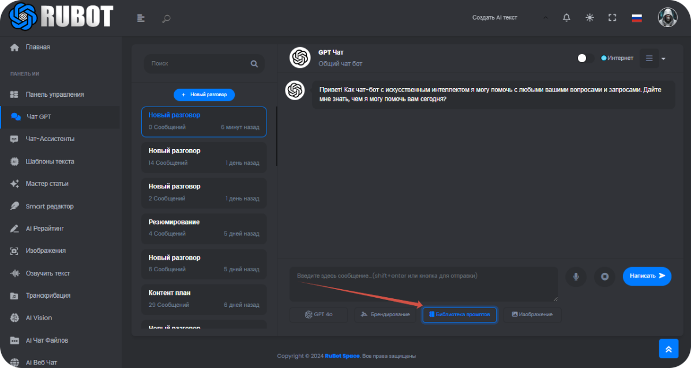Image resolution: width=691 pixels, height=368 pixels.
Task: Expand the Создать AI текст dropdown
Action: pos(510,18)
